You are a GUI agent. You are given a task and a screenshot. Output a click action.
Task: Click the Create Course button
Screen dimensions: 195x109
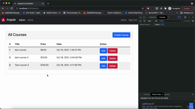coord(121,35)
